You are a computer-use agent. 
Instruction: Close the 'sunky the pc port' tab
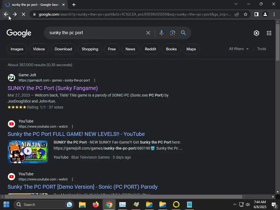point(63,5)
